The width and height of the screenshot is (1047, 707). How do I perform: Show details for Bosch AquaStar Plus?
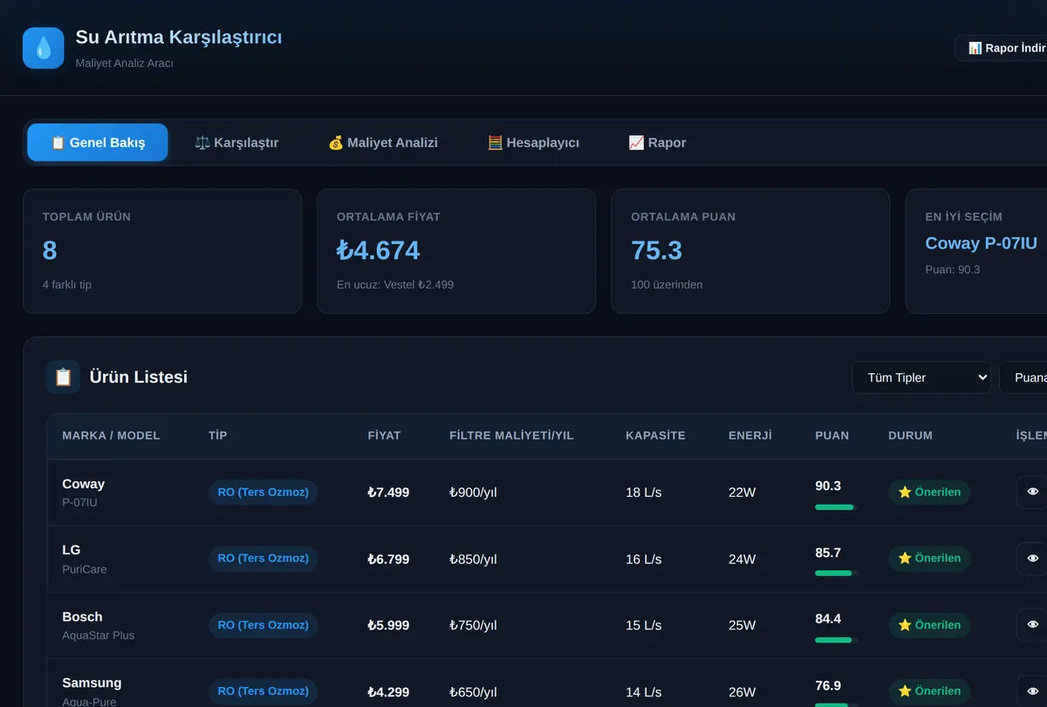(1032, 625)
